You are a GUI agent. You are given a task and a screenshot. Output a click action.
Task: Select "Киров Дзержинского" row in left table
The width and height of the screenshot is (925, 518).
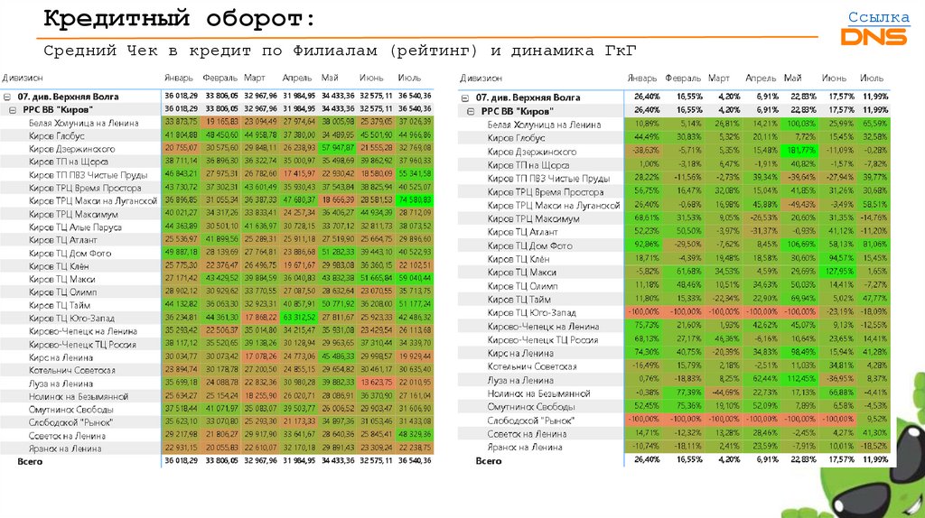coord(217,149)
